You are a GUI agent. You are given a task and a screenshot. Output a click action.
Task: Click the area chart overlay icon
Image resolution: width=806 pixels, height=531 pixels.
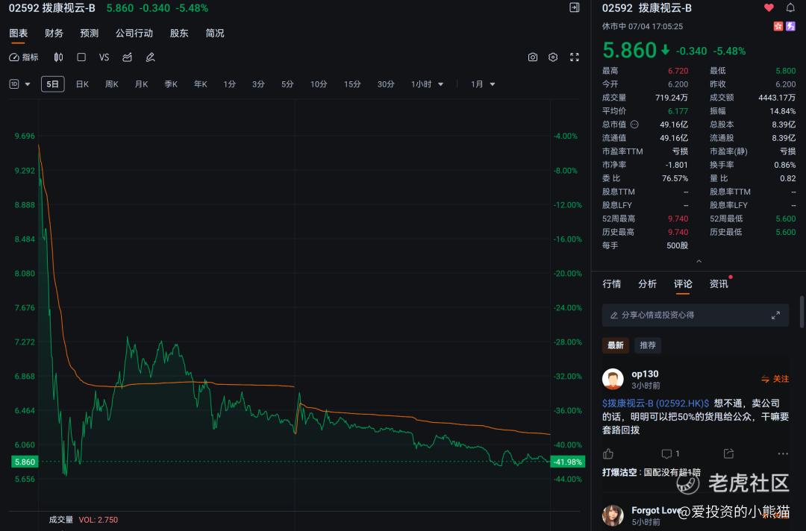coord(127,57)
